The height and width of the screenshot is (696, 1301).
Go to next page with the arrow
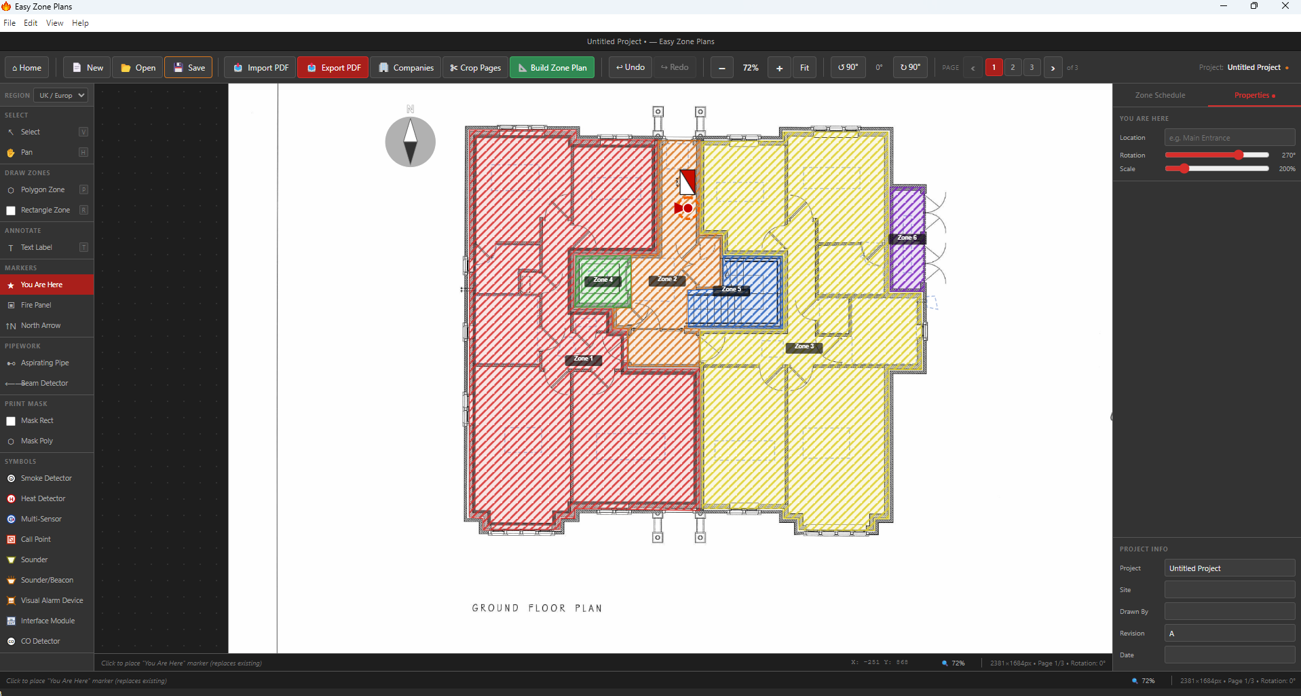(1053, 68)
